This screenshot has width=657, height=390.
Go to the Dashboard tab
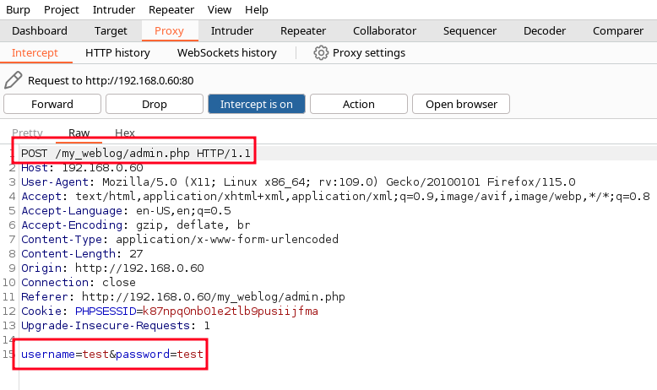pos(40,31)
